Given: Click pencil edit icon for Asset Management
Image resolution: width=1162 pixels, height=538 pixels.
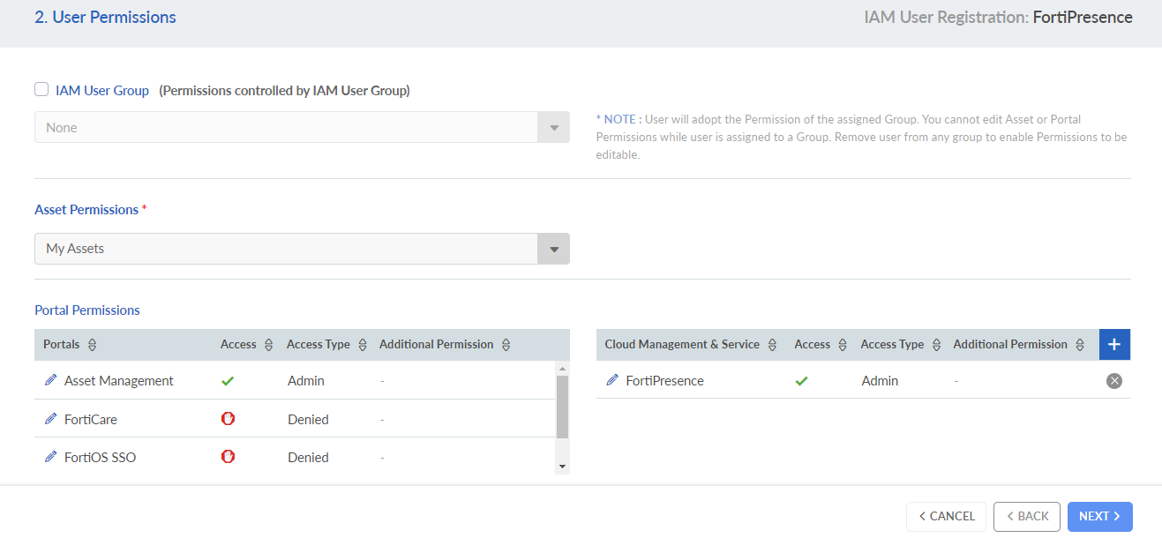Looking at the screenshot, I should tap(50, 381).
